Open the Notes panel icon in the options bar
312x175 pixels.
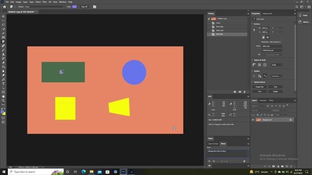pyautogui.click(x=95, y=7)
